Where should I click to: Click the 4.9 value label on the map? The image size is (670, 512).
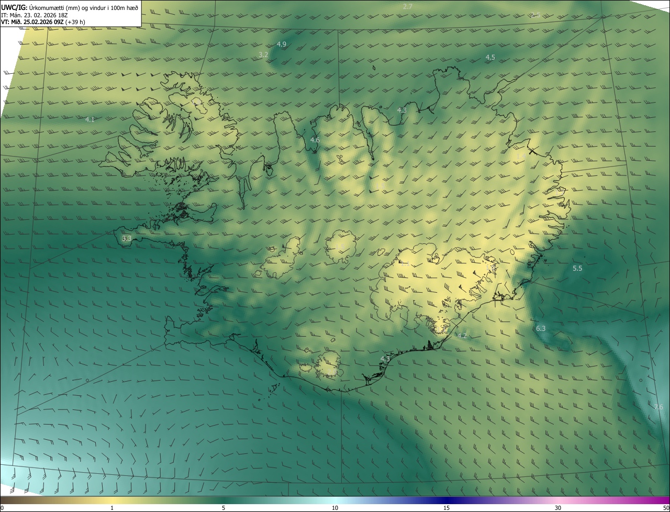click(282, 44)
